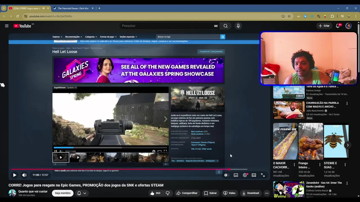This screenshot has width=360, height=202.
Task: Close the Haunted House browser tab
Action: pos(93,8)
